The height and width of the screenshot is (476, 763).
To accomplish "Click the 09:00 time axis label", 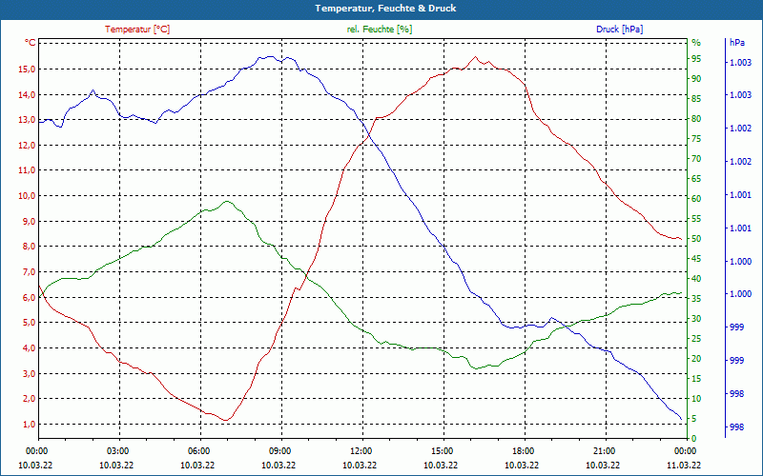I will [279, 450].
